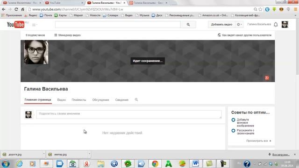
Task: Switch to the Обсуждение tab
Action: coord(101,100)
